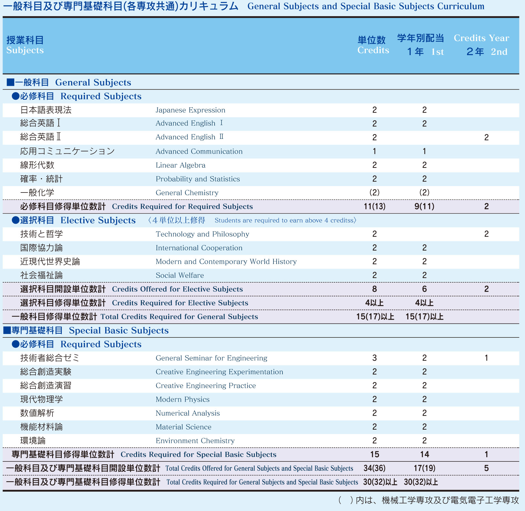Click the page title 'General Subjects and Special Basic Subjects Curriculum'

click(x=366, y=6)
